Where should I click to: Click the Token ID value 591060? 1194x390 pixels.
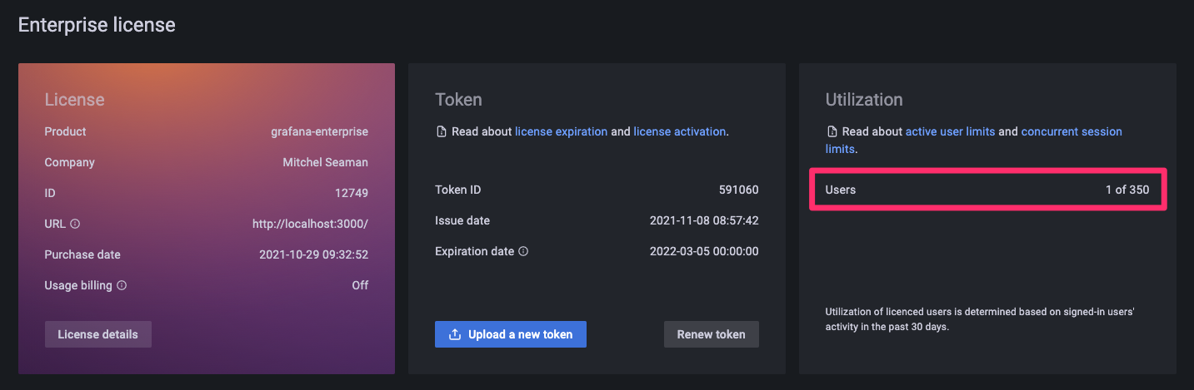click(738, 190)
